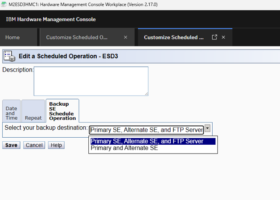This screenshot has width=280, height=200.
Task: Click the backup destination dropdown arrow
Action: 208,129
